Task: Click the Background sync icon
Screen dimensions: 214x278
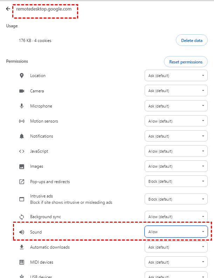Action: [x=22, y=217]
